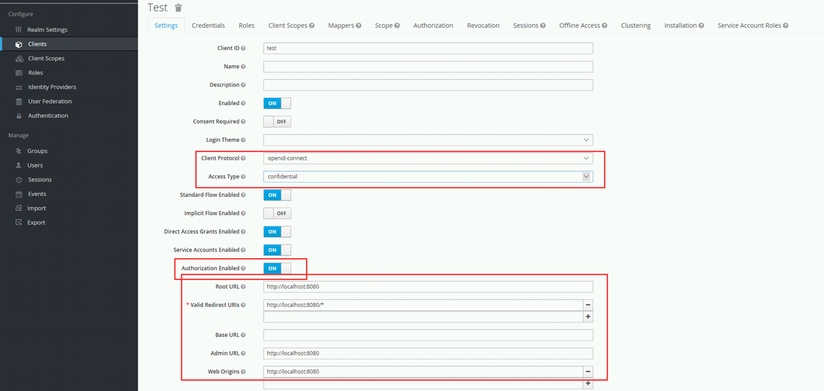Add a new Valid Redirect URI with plus

point(588,317)
